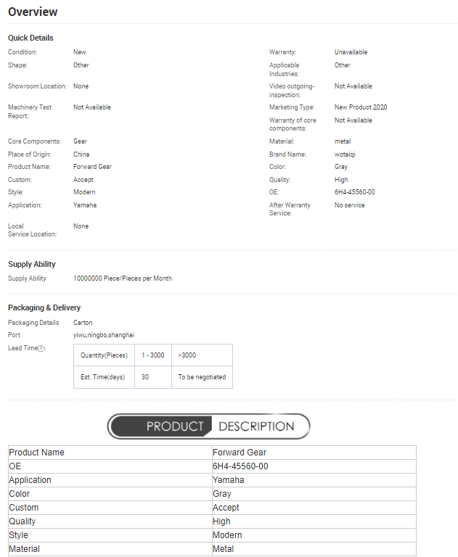Click the Packaging & Delivery heading
Viewport: 458px width, 557px height.
[44, 308]
